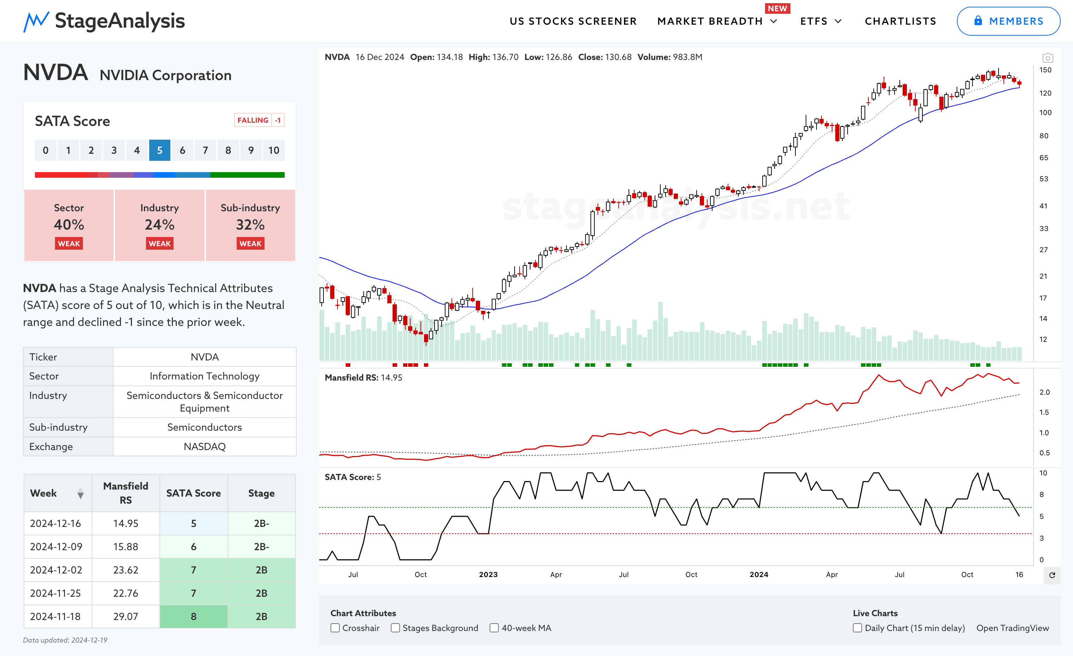Click the StageAnalysis logo icon
Viewport: 1073px width, 656px height.
coord(36,21)
